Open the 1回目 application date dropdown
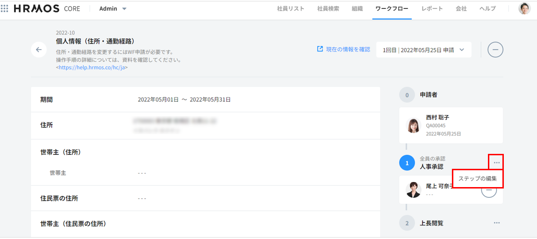Screen dimensions: 537x239 [x=423, y=50]
